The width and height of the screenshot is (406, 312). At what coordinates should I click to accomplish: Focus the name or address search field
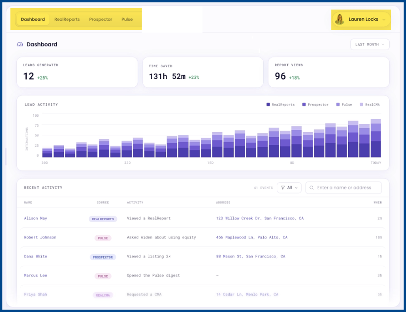[344, 188]
